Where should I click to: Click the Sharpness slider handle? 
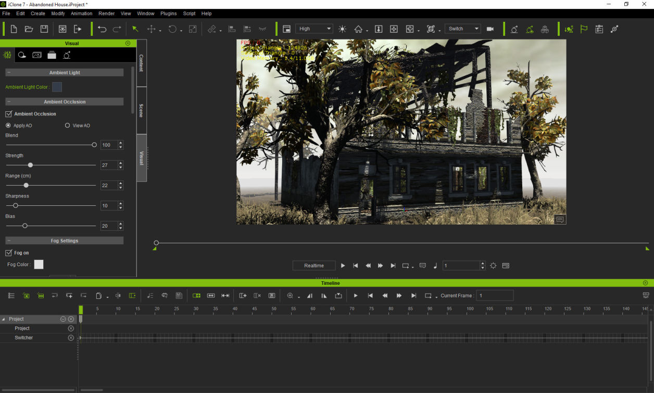tap(16, 206)
